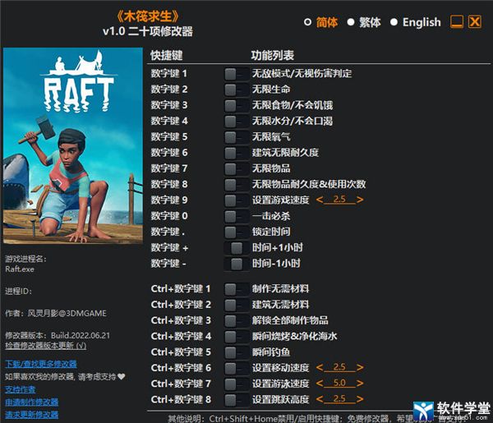493x423 pixels.
Task: Increase swimming speed with right arrow
Action: click(360, 383)
